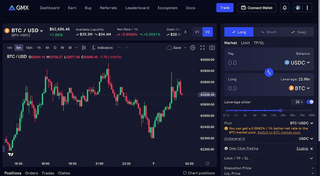Open the network selector icon
This screenshot has width=320, height=176.
(x=298, y=8)
